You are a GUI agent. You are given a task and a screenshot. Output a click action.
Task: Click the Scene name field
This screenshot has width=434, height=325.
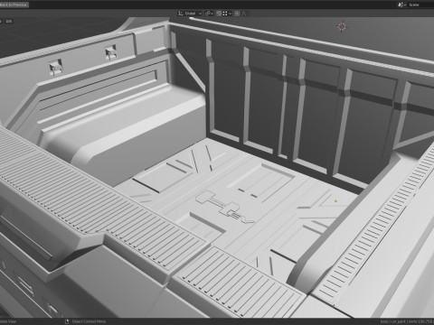(420, 5)
